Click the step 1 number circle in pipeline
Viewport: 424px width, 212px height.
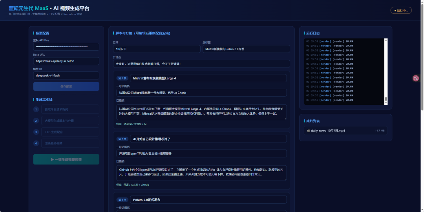(36, 109)
